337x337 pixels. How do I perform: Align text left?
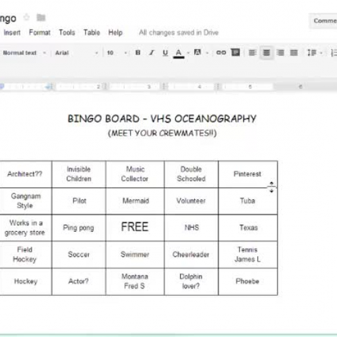point(253,53)
